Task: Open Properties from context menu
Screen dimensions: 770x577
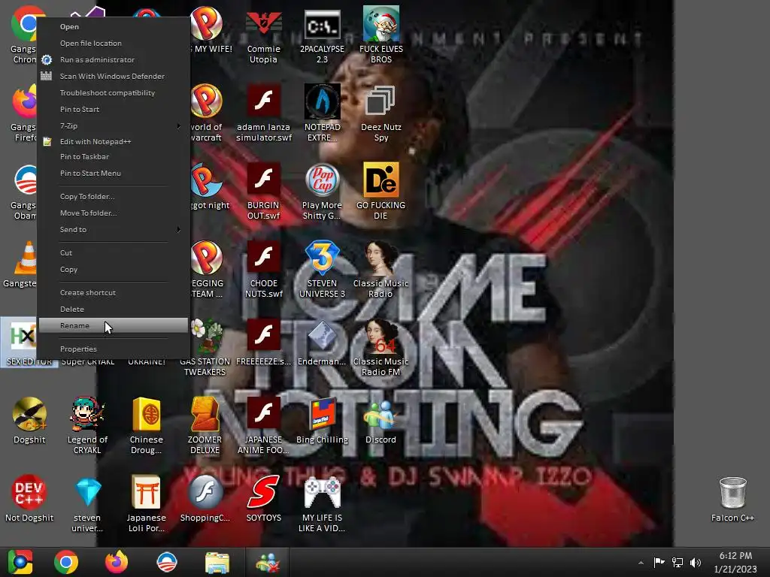Action: click(x=114, y=349)
